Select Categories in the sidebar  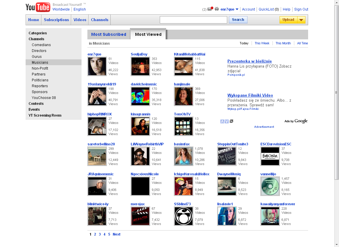click(38, 33)
